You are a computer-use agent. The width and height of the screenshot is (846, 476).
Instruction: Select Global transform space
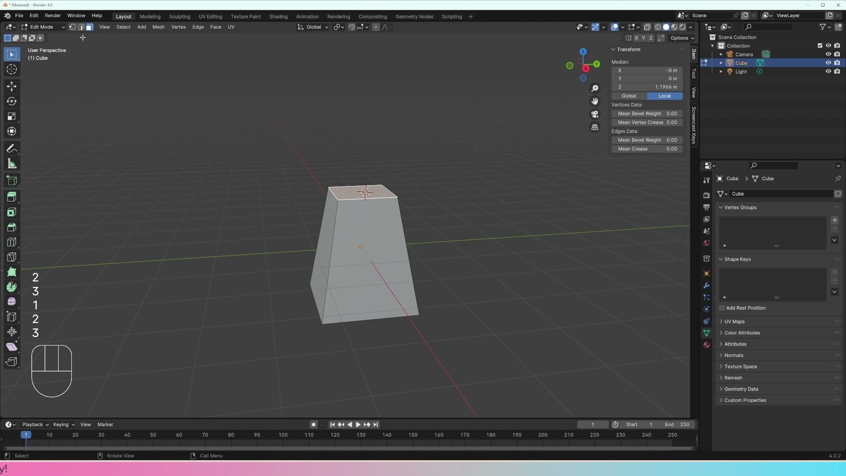click(629, 96)
